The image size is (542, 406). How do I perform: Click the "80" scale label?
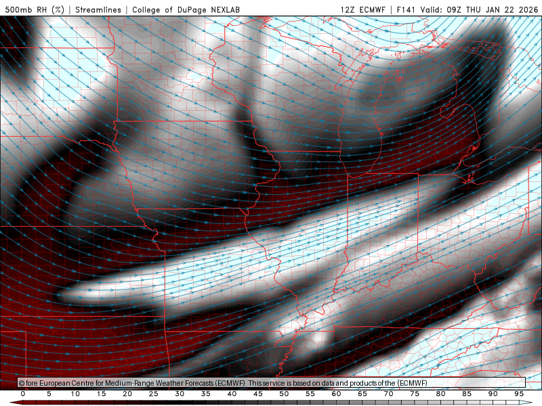(x=440, y=394)
